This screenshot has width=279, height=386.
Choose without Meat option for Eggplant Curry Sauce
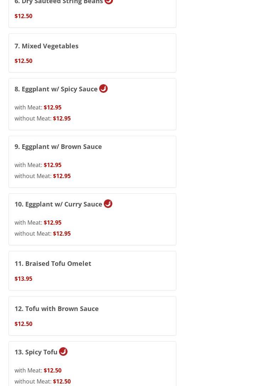coord(61,234)
